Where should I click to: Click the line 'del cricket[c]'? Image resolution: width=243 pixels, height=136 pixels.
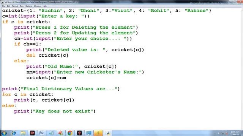[47, 56]
